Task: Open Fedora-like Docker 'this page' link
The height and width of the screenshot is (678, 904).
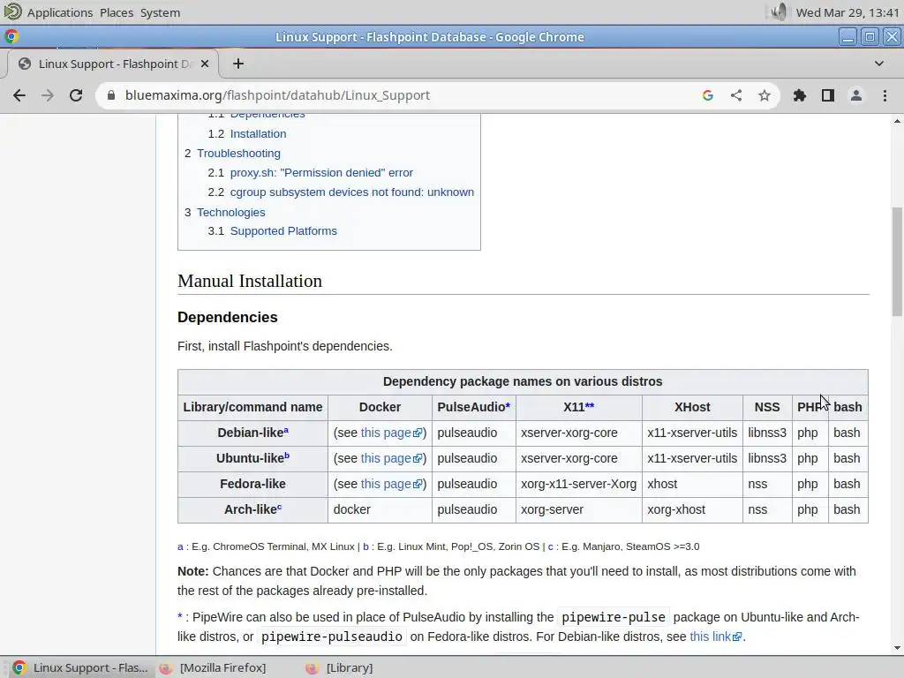Action: [391, 484]
